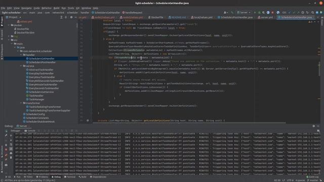
Task: Open the Refactor menu
Action: click(47, 8)
